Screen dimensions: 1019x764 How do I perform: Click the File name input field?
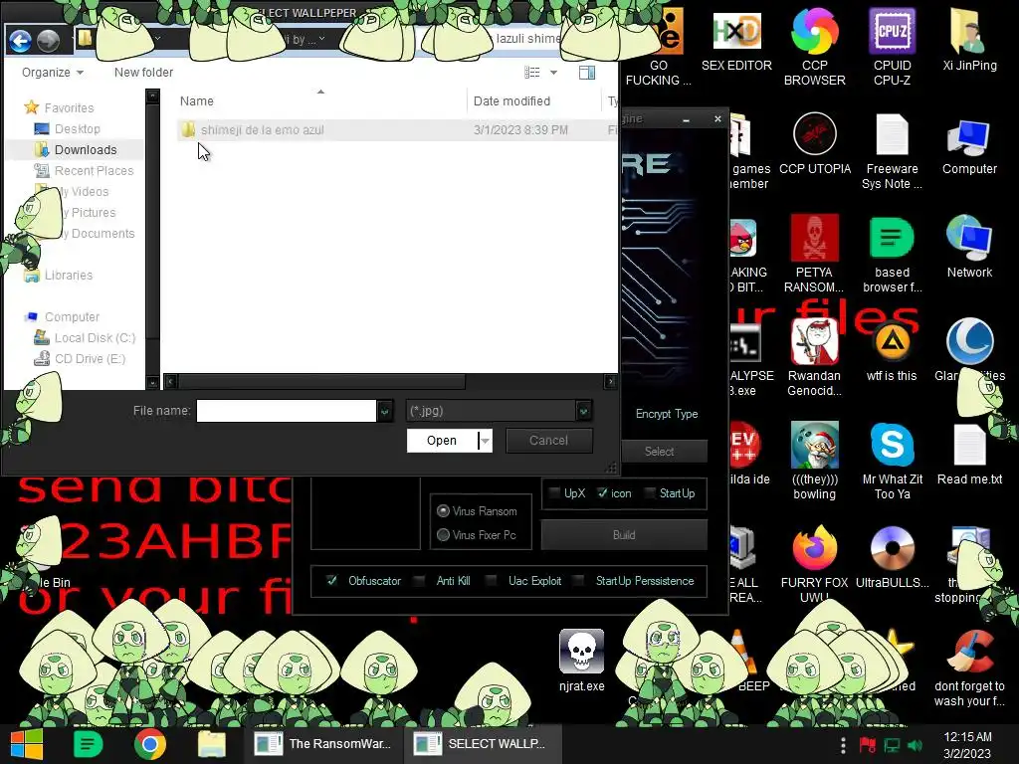pyautogui.click(x=286, y=411)
